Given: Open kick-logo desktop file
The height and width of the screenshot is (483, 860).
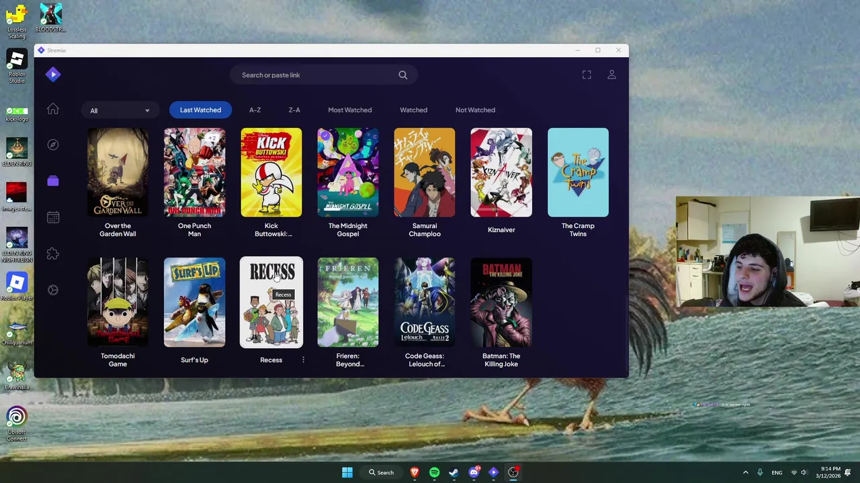Looking at the screenshot, I should (x=17, y=114).
